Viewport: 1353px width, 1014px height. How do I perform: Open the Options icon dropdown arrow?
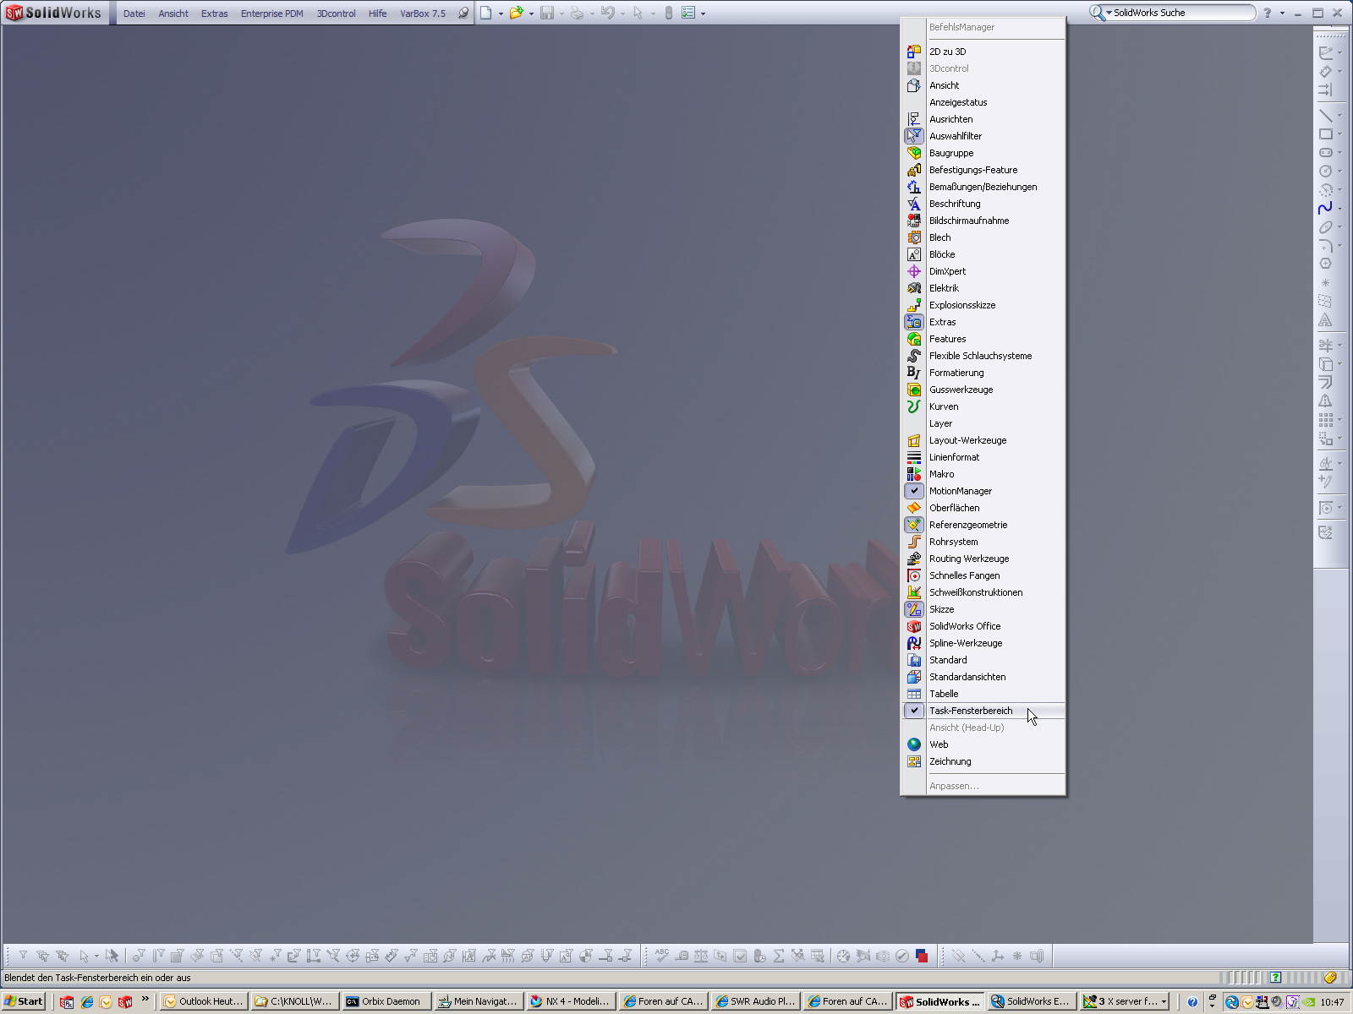(x=703, y=14)
